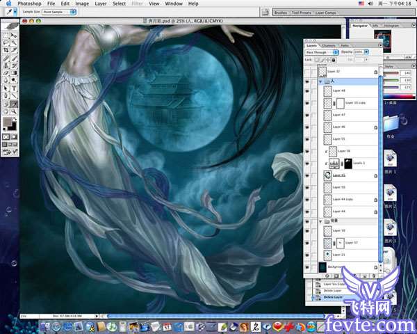
Task: Select the Move tool
Action: click(x=14, y=35)
